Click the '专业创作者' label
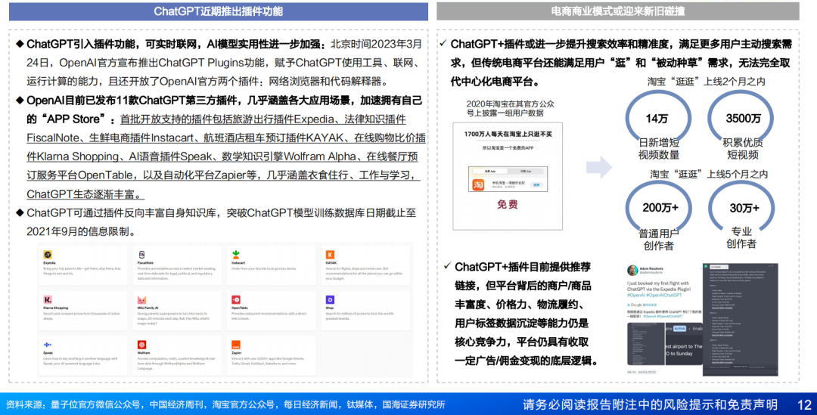The image size is (817, 415). [x=741, y=237]
